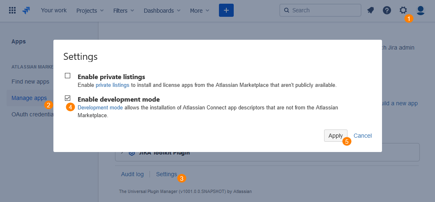Open the More dropdown in navigation
The width and height of the screenshot is (435, 202).
[200, 11]
